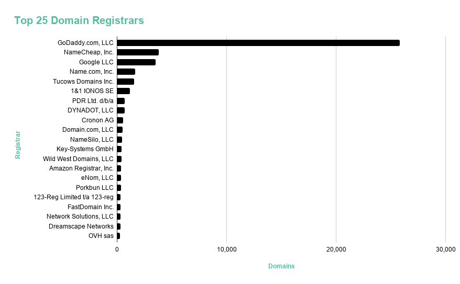The image size is (460, 284).
Task: Select the 1&1 IONOS SE bar
Action: click(x=123, y=91)
